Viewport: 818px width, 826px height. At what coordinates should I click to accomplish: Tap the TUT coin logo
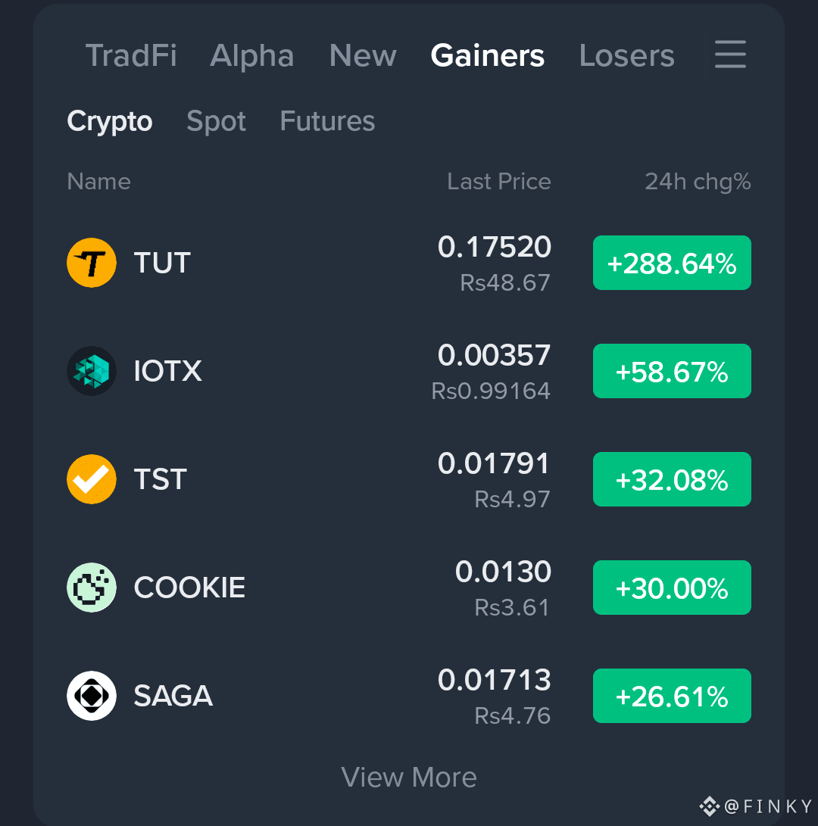pyautogui.click(x=92, y=263)
